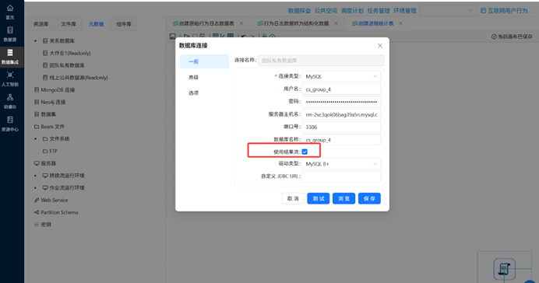Select 团队私有数据库 in the tree

[x=67, y=65]
